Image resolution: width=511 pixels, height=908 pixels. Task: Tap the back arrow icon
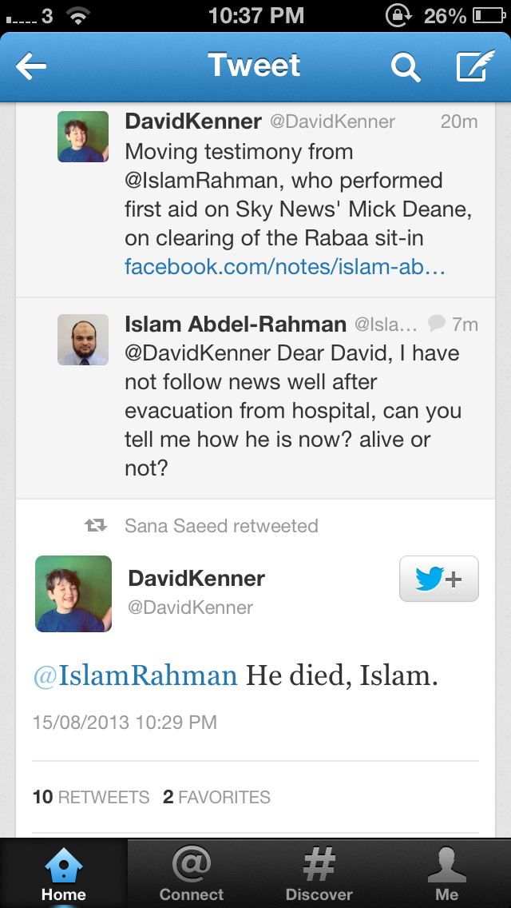coord(32,67)
